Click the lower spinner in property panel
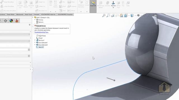Image resolution: width=179 pixels, height=100 pixels. click(29, 56)
